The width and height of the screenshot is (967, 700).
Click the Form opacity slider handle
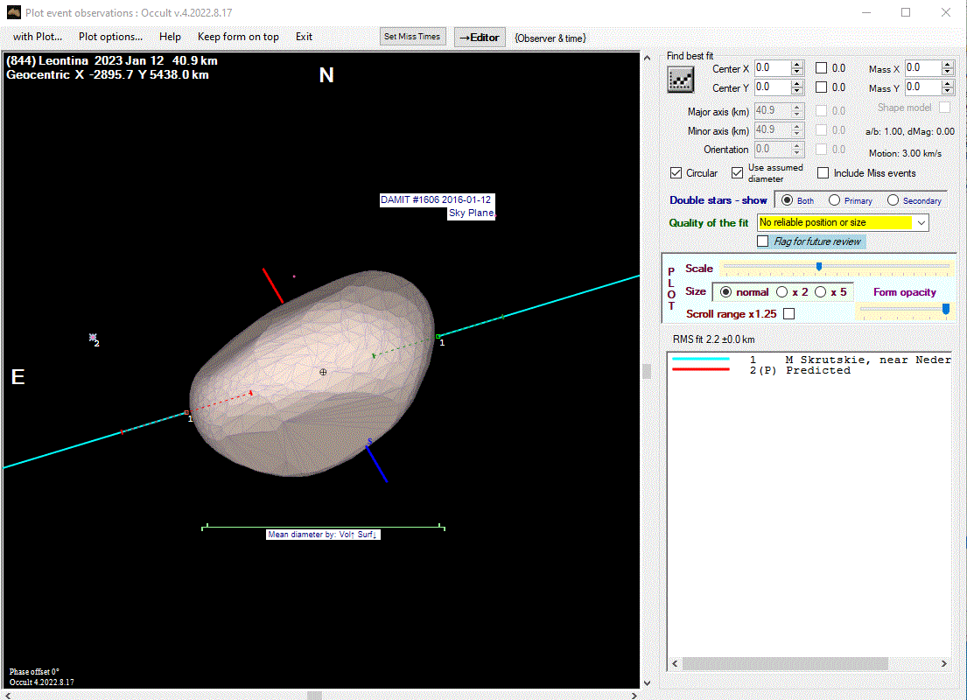[x=945, y=309]
